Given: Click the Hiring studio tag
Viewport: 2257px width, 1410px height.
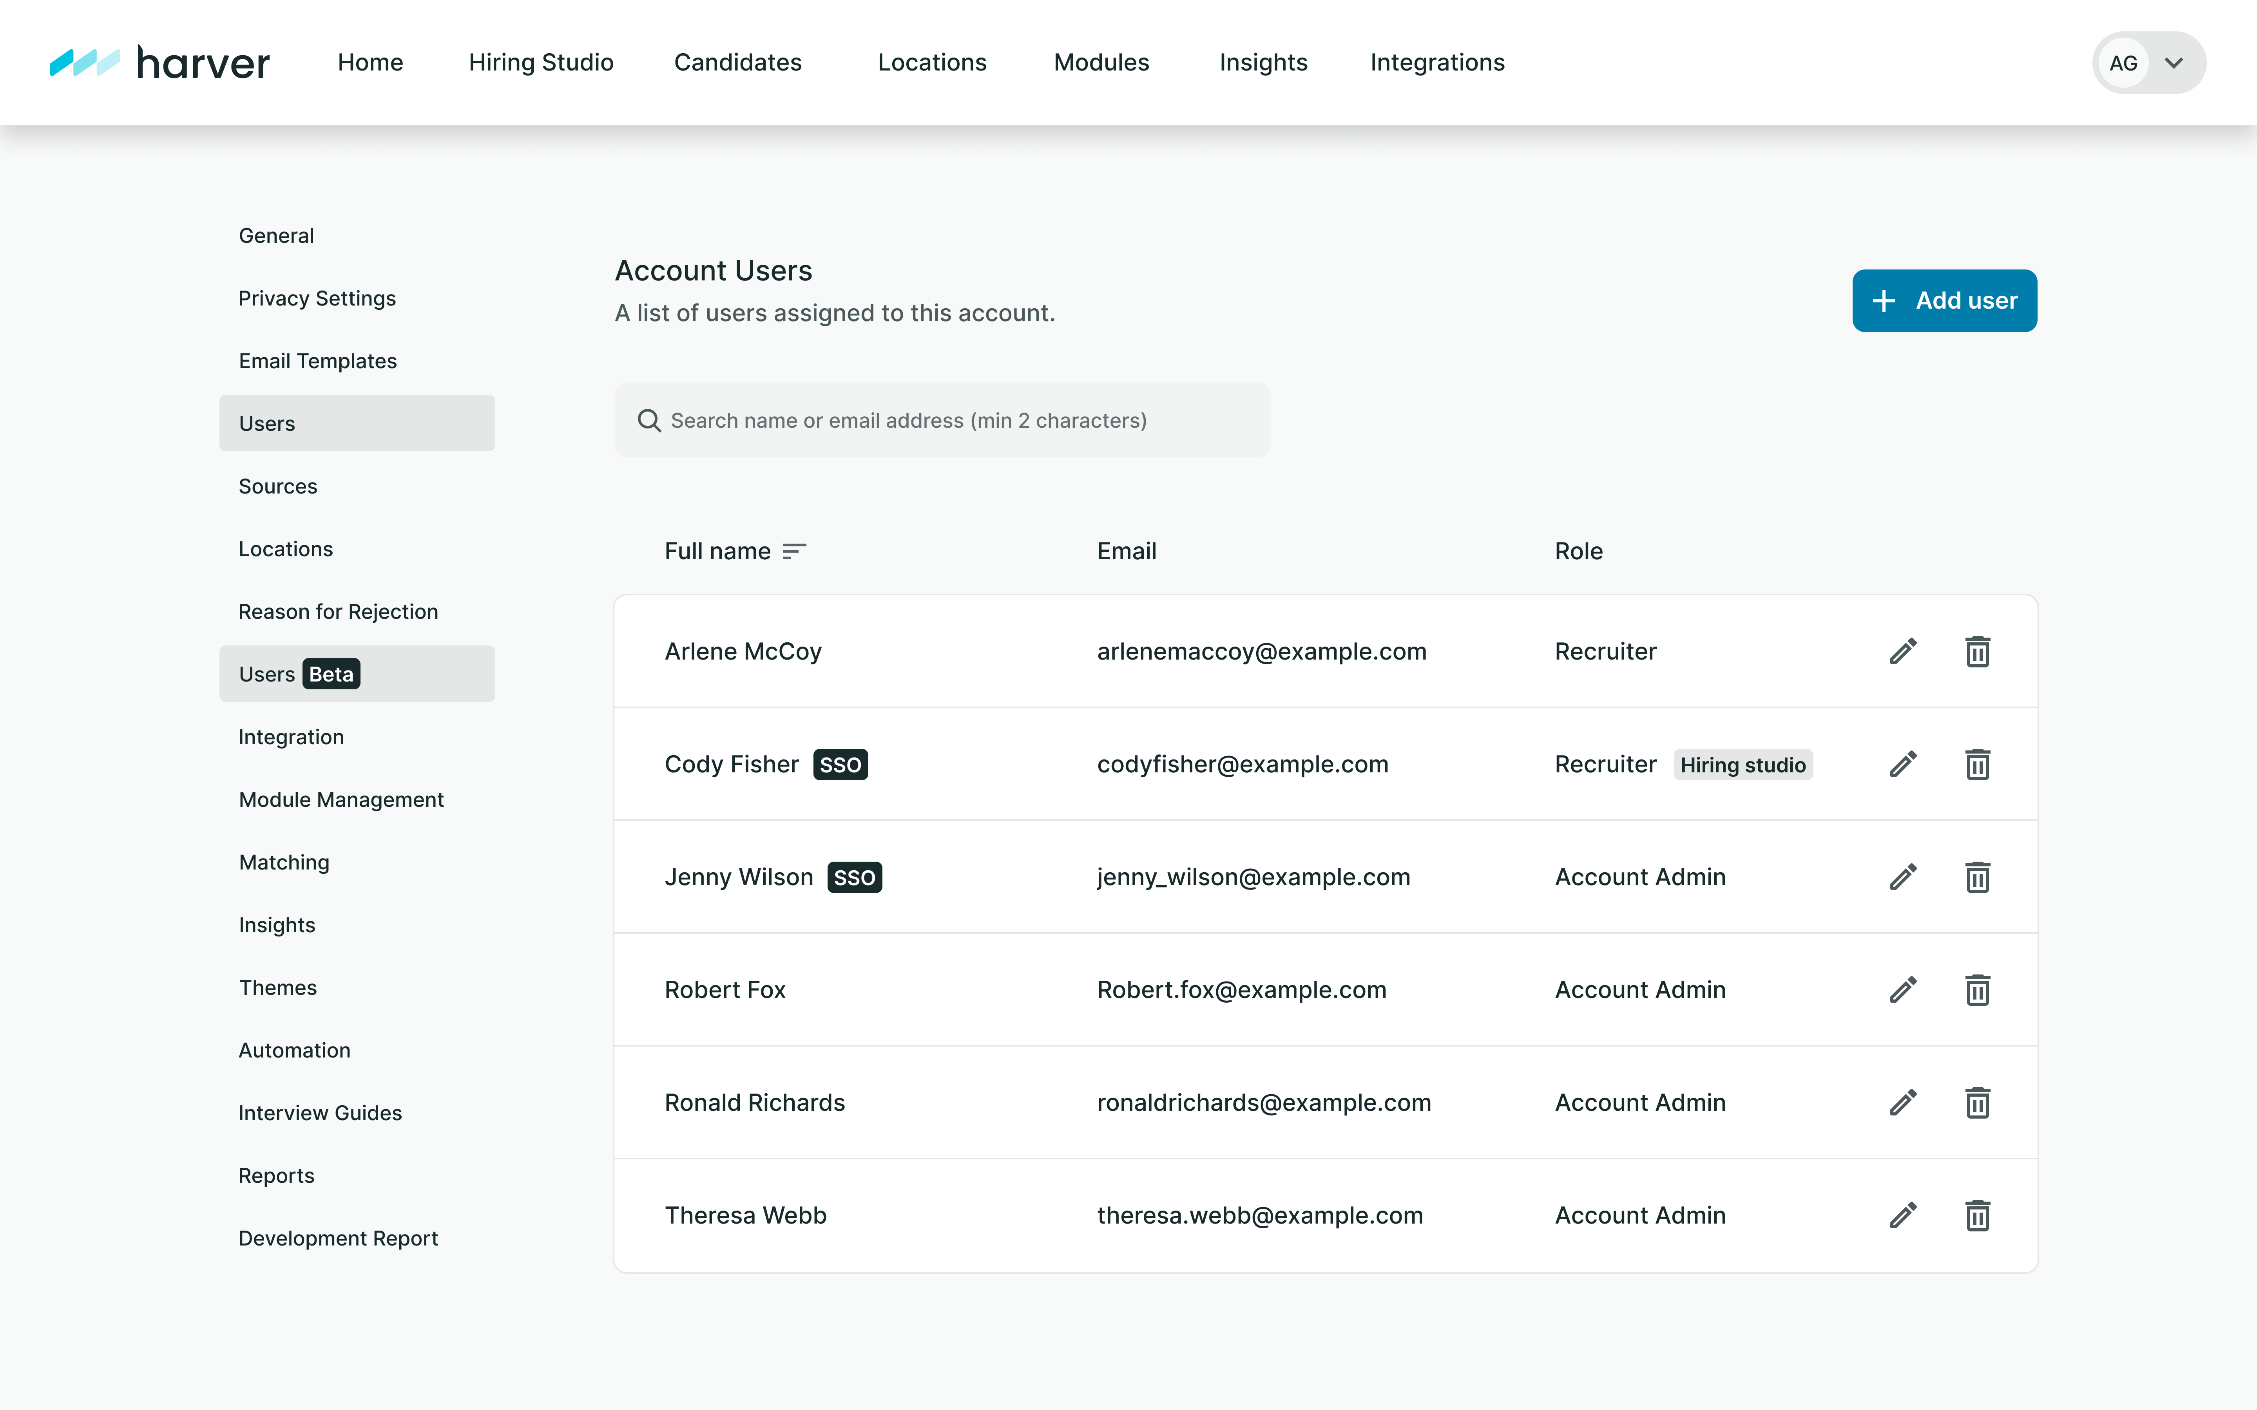Looking at the screenshot, I should [x=1742, y=765].
